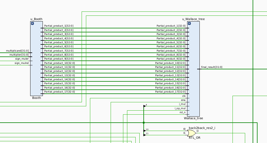Select the final_result[31:0] output pin
The width and height of the screenshot is (267, 143).
click(212, 67)
